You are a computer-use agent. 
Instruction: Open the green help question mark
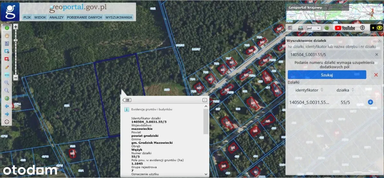327,28
